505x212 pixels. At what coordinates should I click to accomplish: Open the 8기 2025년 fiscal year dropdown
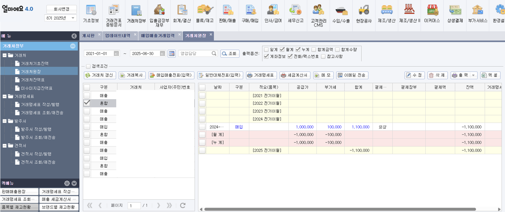(x=61, y=18)
